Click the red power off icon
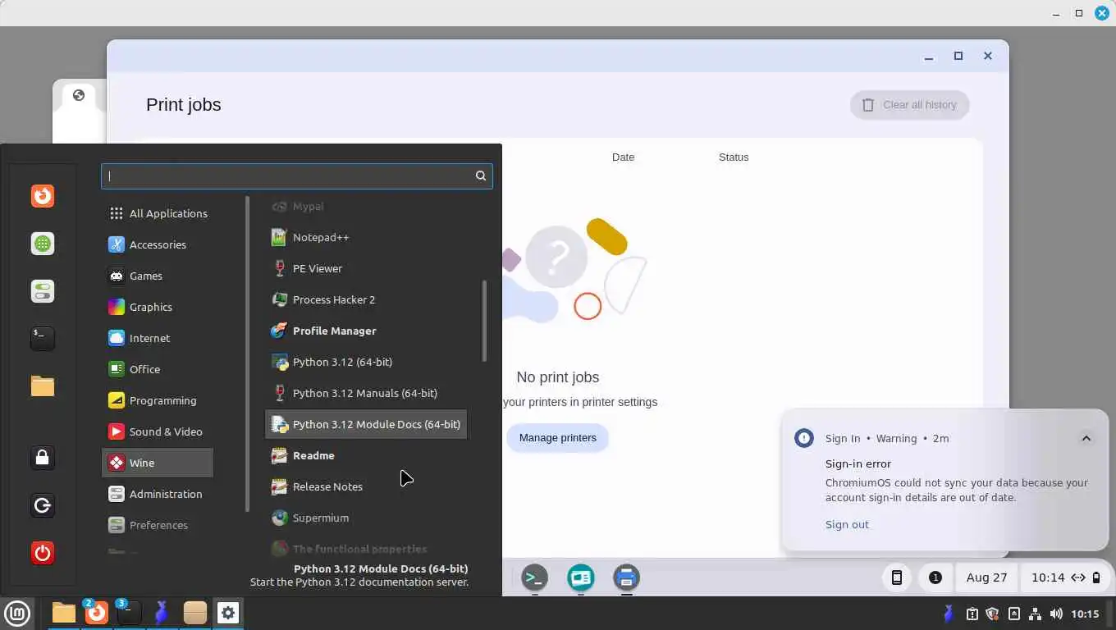The width and height of the screenshot is (1116, 630). (x=43, y=553)
